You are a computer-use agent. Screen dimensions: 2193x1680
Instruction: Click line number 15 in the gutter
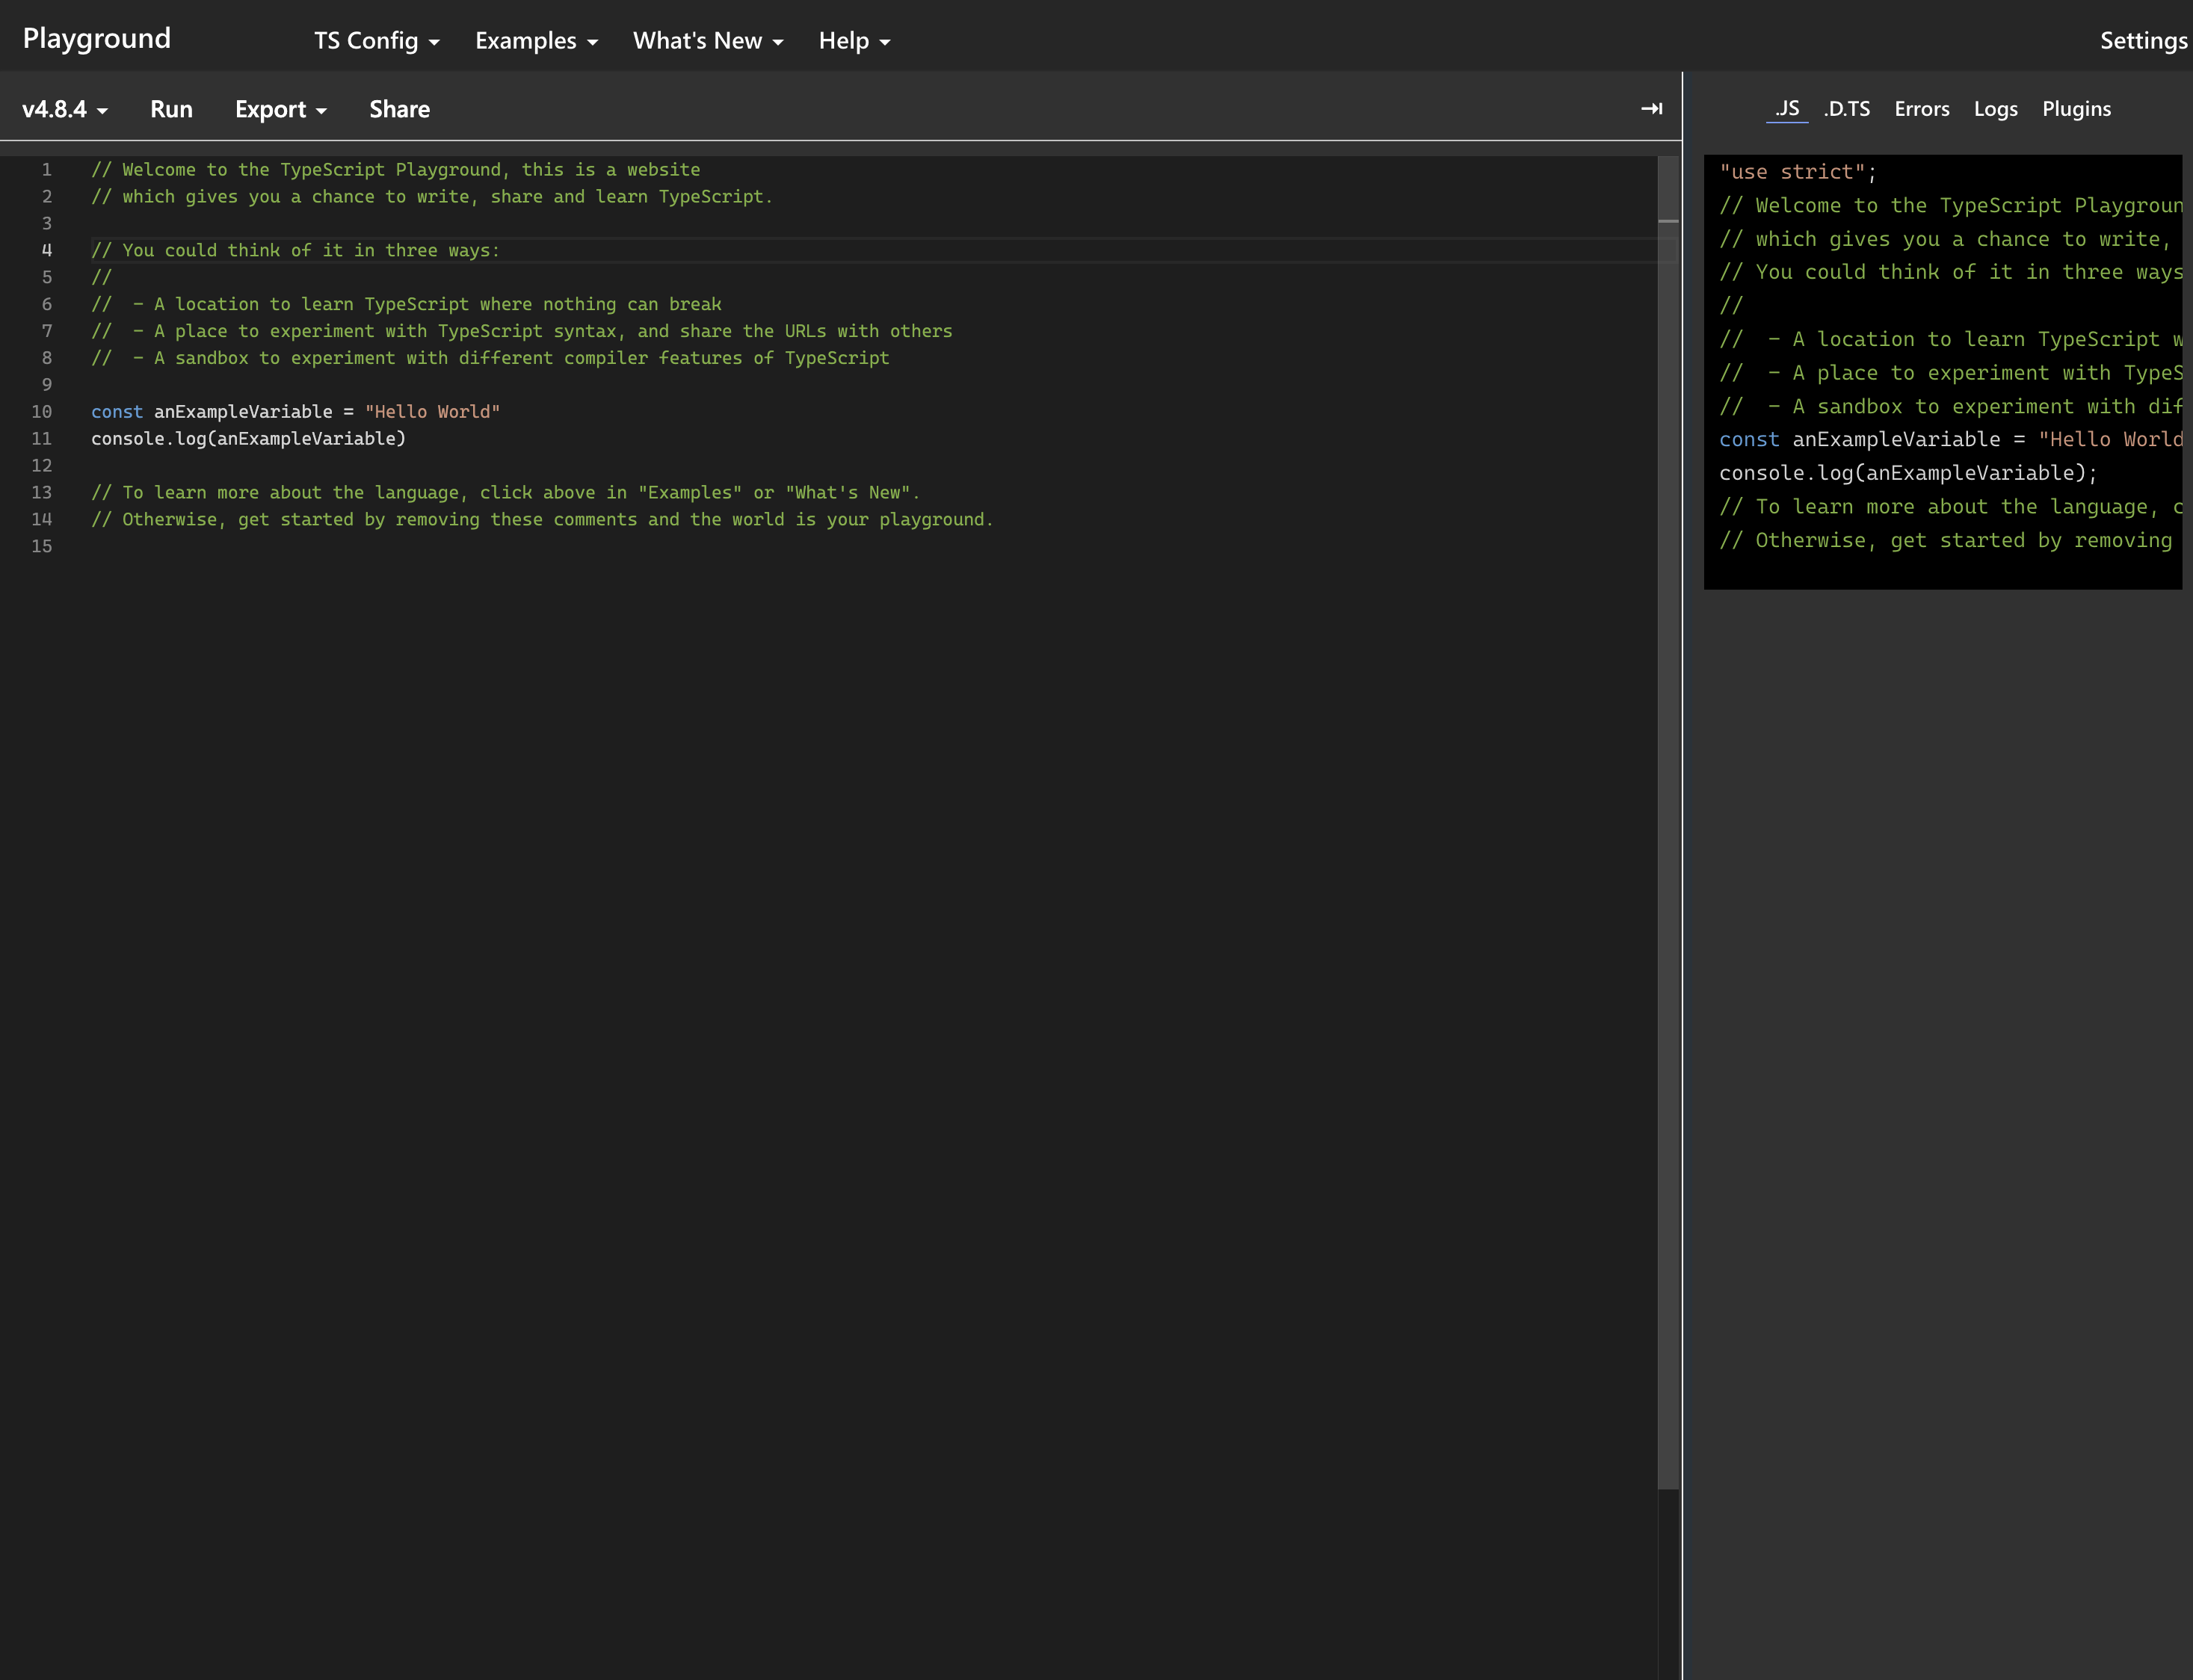pos(41,546)
